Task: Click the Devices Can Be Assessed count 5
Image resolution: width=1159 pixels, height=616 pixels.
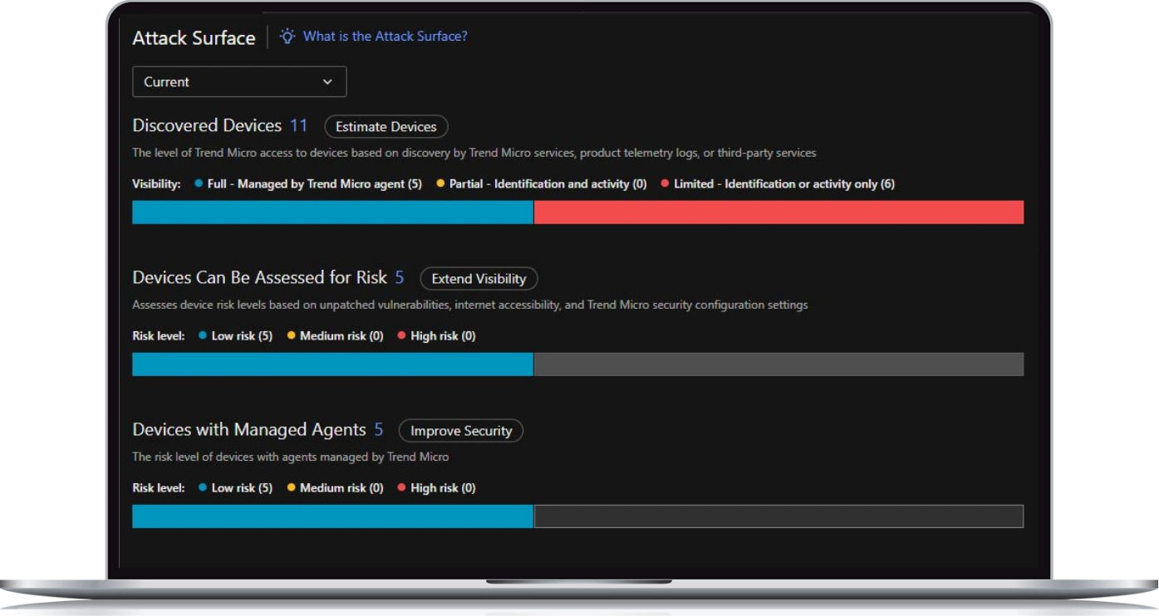Action: [x=400, y=277]
